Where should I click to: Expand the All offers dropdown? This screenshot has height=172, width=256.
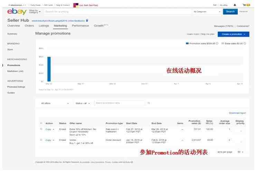click(x=55, y=103)
